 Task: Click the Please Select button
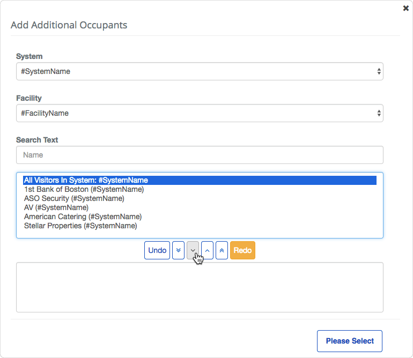[350, 341]
